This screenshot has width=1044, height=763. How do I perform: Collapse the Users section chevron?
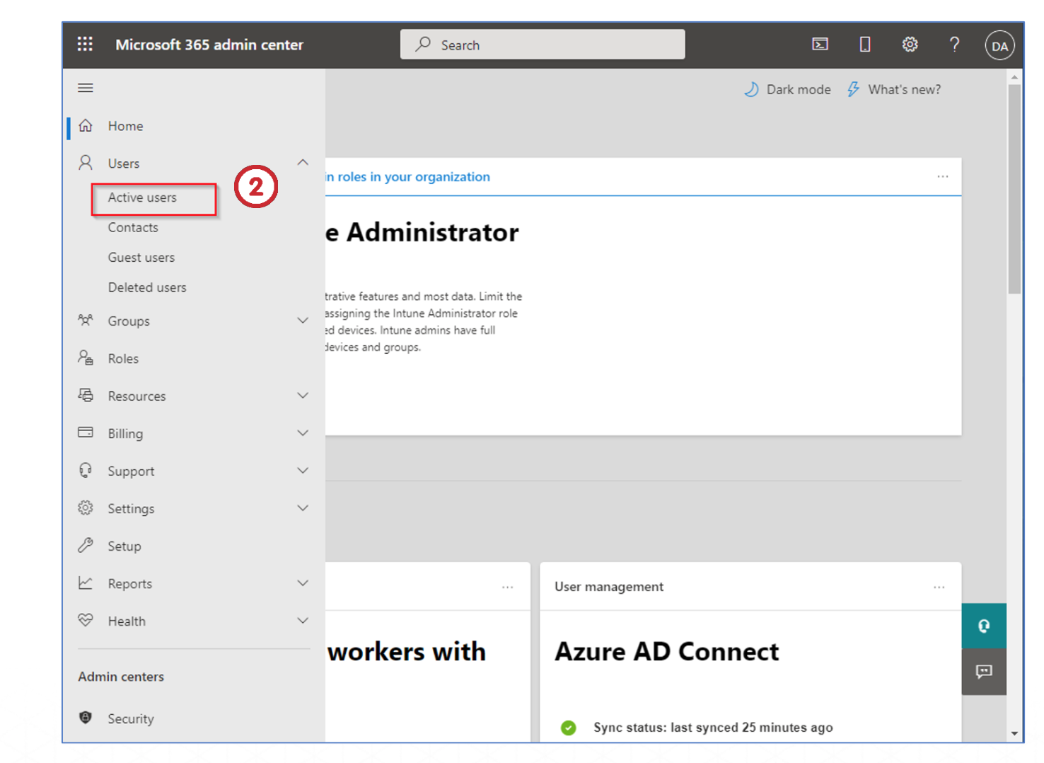(303, 163)
